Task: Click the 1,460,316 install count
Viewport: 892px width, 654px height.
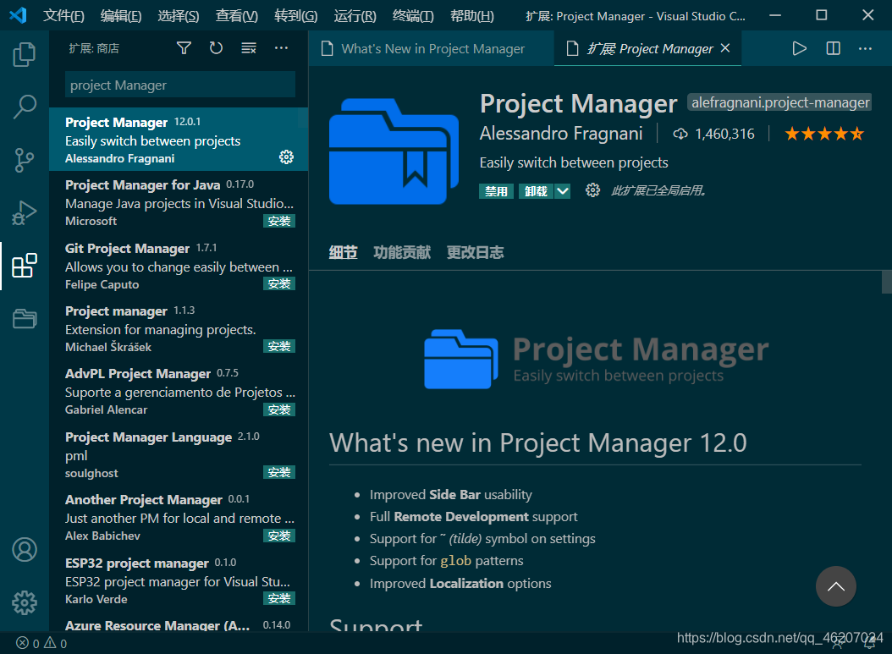Action: 724,135
